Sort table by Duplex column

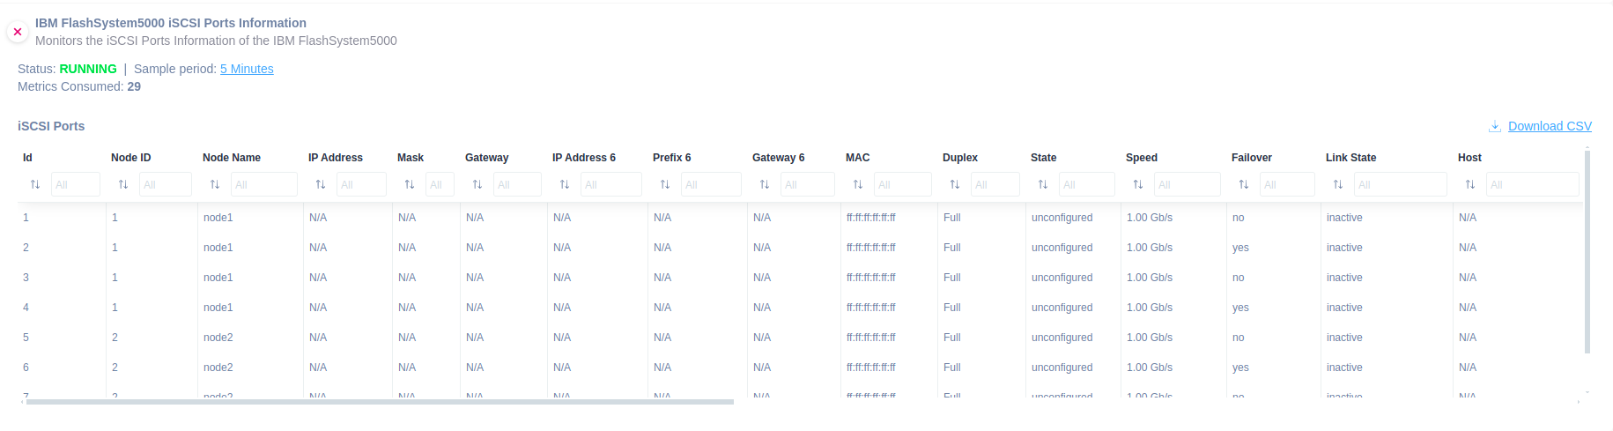pos(955,184)
